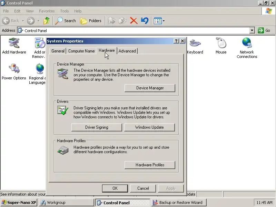Minimize the Control Panel window
Image resolution: width=276 pixels, height=207 pixels.
pos(261,3)
